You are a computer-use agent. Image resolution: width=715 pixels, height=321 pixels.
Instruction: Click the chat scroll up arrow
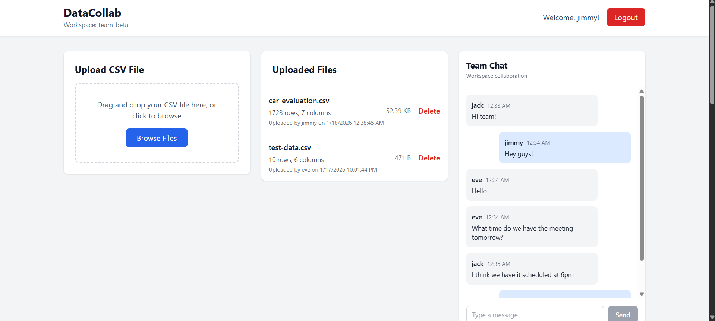pos(642,91)
